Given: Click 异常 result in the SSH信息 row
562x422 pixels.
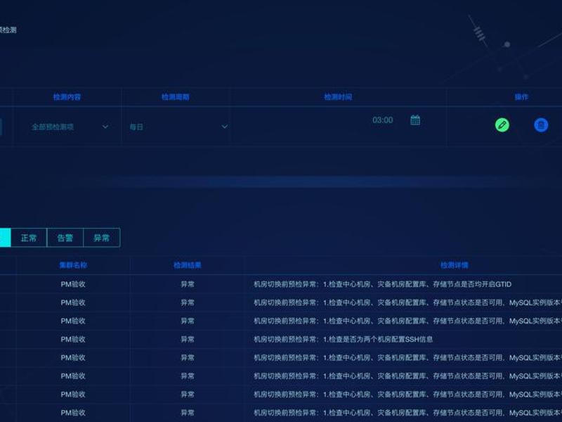Looking at the screenshot, I should 188,339.
